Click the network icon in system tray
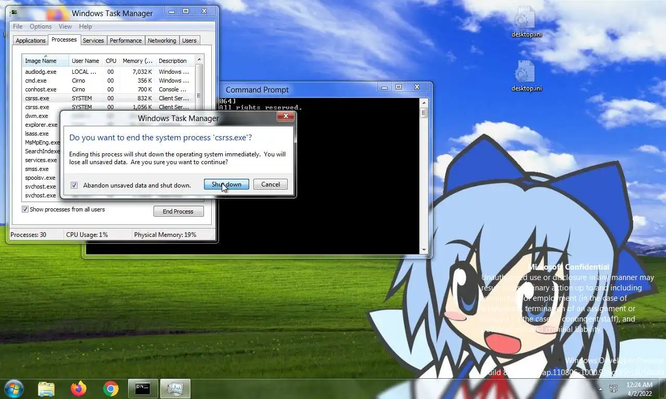Screen dimensions: 666x399 613,389
